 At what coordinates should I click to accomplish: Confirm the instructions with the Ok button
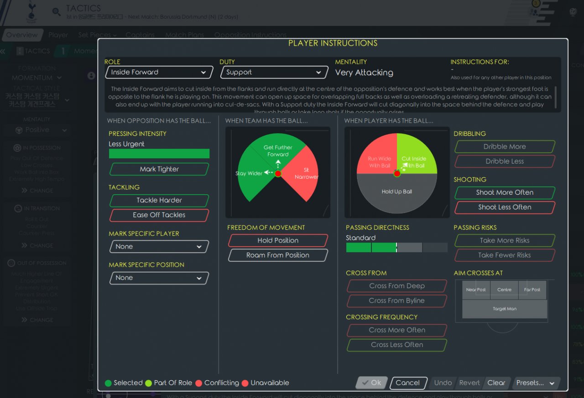371,383
